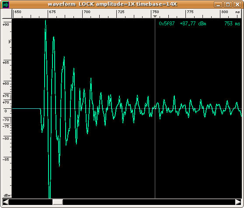
Task: Click the cursor marker triangle near 750 ms
Action: pyautogui.click(x=155, y=16)
